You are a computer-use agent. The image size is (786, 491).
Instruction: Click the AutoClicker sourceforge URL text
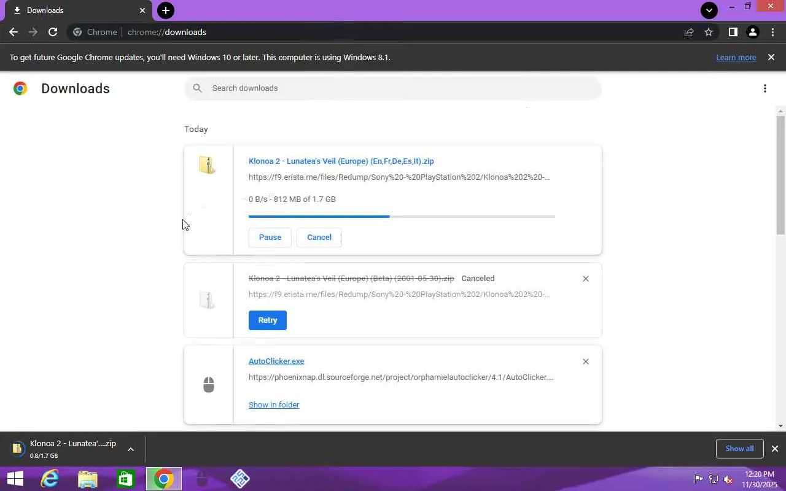[x=401, y=377]
